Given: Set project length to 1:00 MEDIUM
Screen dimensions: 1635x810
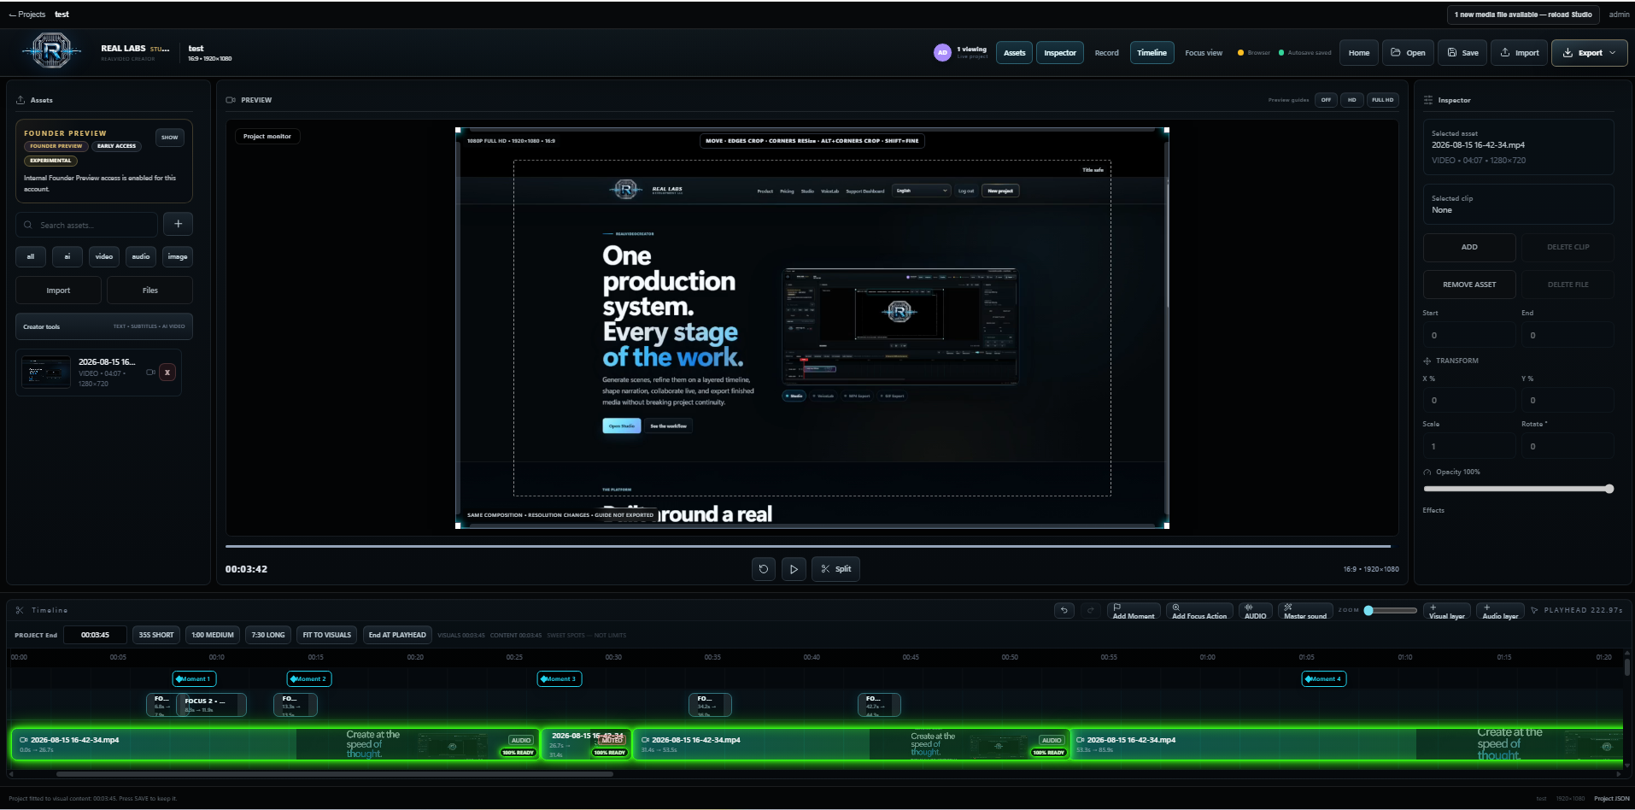Looking at the screenshot, I should 213,635.
